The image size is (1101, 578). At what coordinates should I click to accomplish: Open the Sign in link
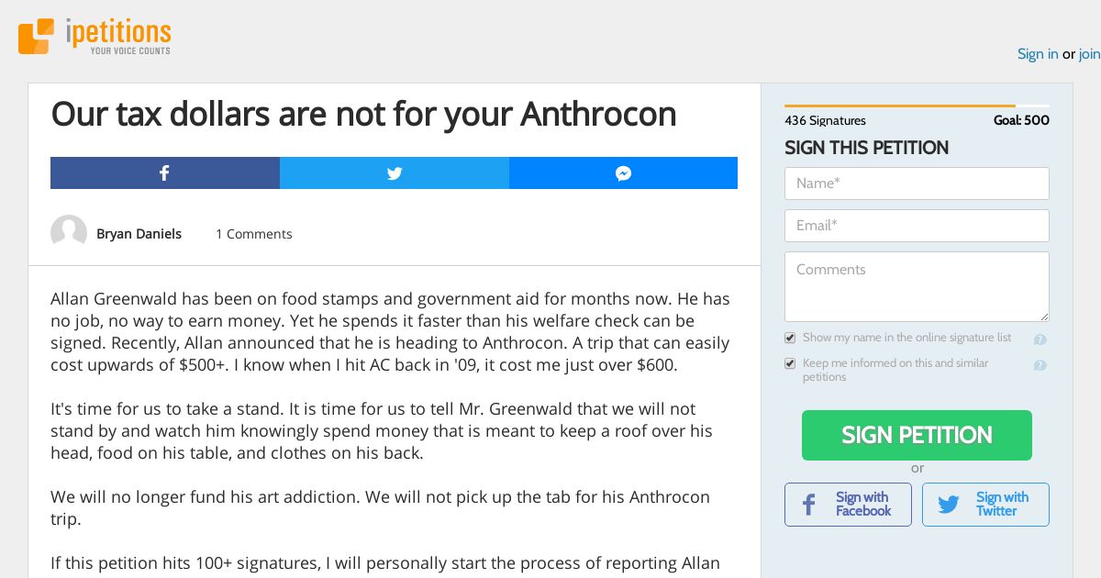pos(1038,54)
